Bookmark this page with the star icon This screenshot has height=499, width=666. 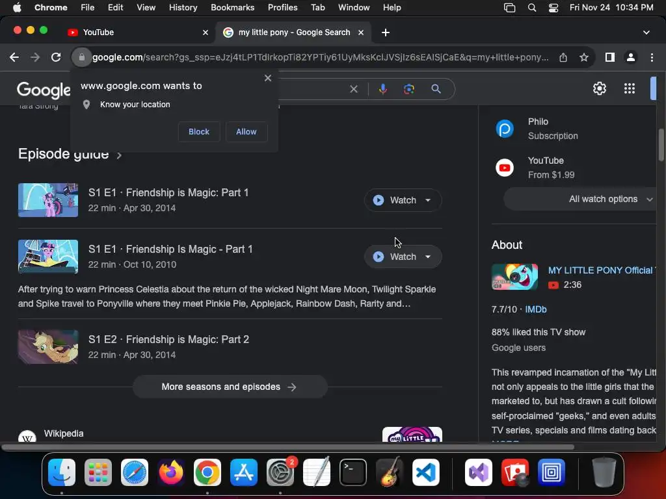tap(584, 57)
